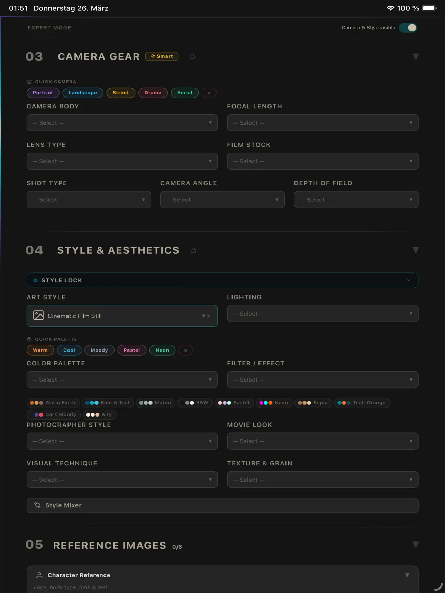The width and height of the screenshot is (445, 593).
Task: Click the Style Mixer shuffle icon
Action: [x=37, y=505]
